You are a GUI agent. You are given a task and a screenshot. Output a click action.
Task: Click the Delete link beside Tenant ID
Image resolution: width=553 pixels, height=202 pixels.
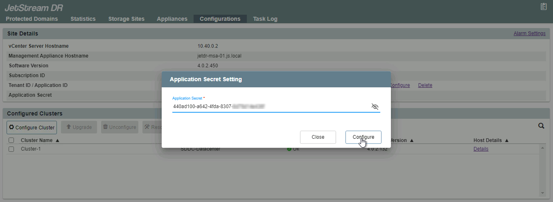[x=425, y=85]
